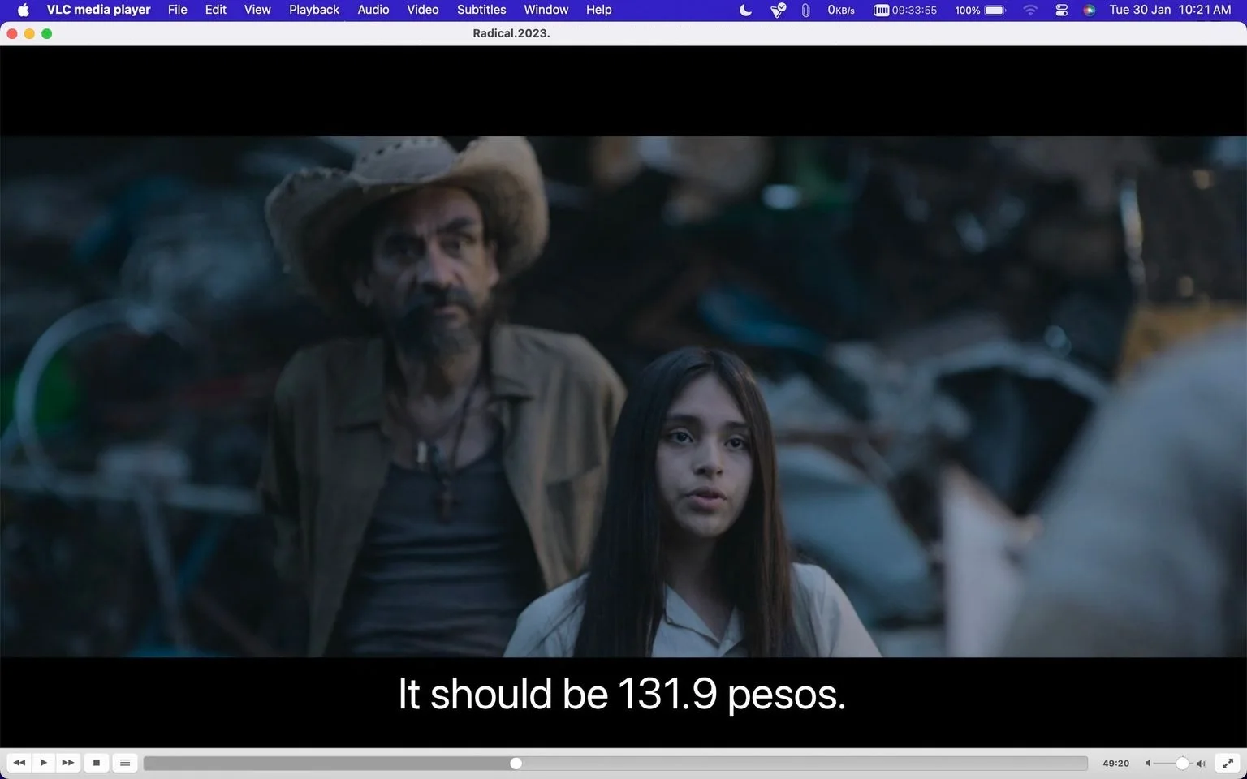Open Control Center from the menu bar
This screenshot has width=1247, height=779.
pyautogui.click(x=1061, y=10)
